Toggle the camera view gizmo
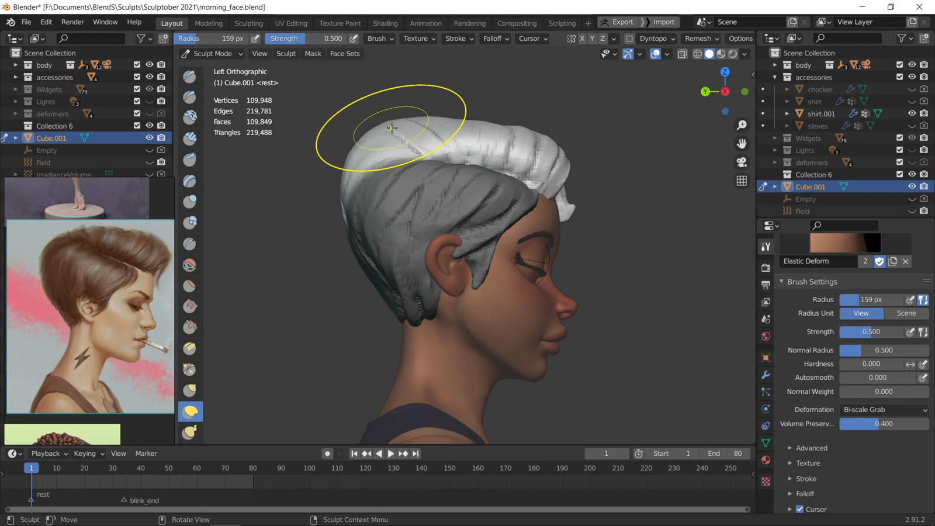The height and width of the screenshot is (526, 935). point(742,162)
